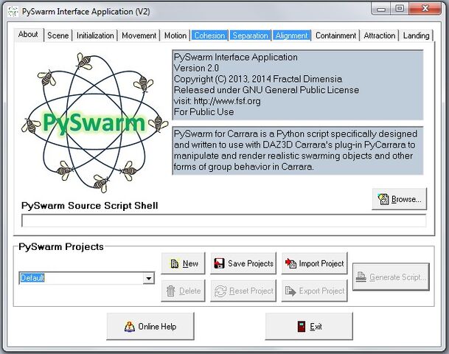This screenshot has height=354, width=449.
Task: Maximize the PySwarm window
Action: point(400,9)
